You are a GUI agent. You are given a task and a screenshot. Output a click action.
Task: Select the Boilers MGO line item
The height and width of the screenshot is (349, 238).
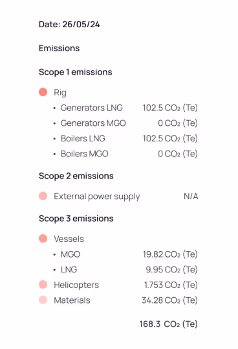coord(85,154)
